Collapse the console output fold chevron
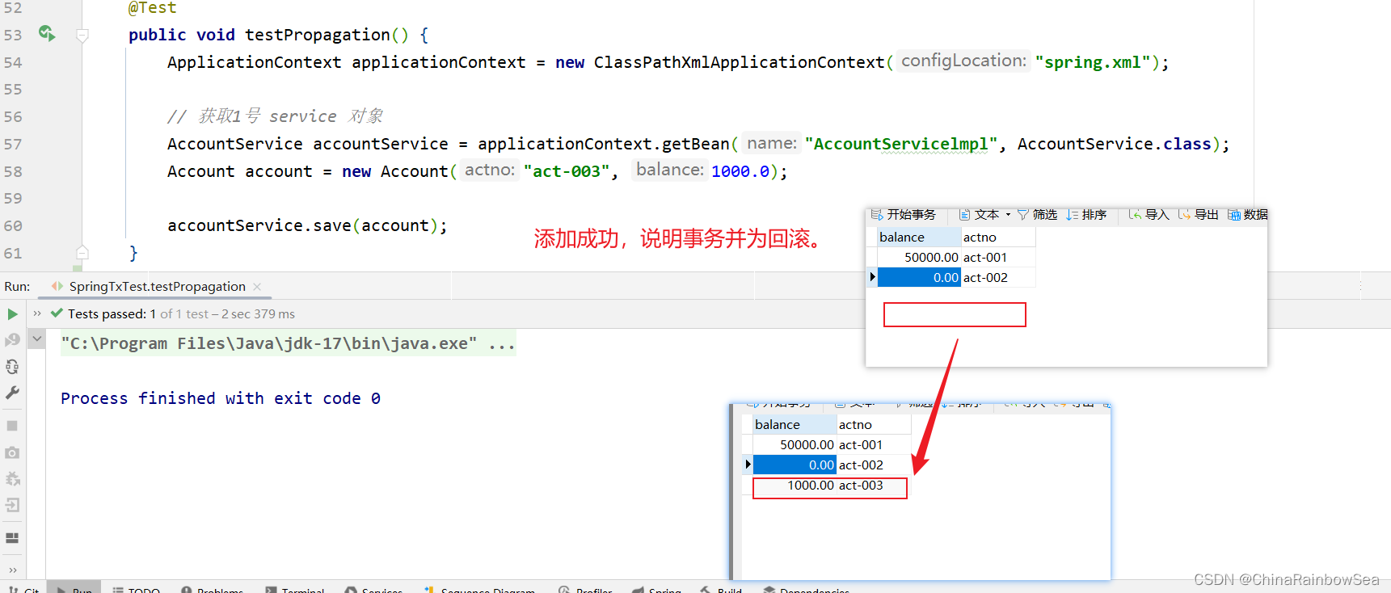 point(36,339)
